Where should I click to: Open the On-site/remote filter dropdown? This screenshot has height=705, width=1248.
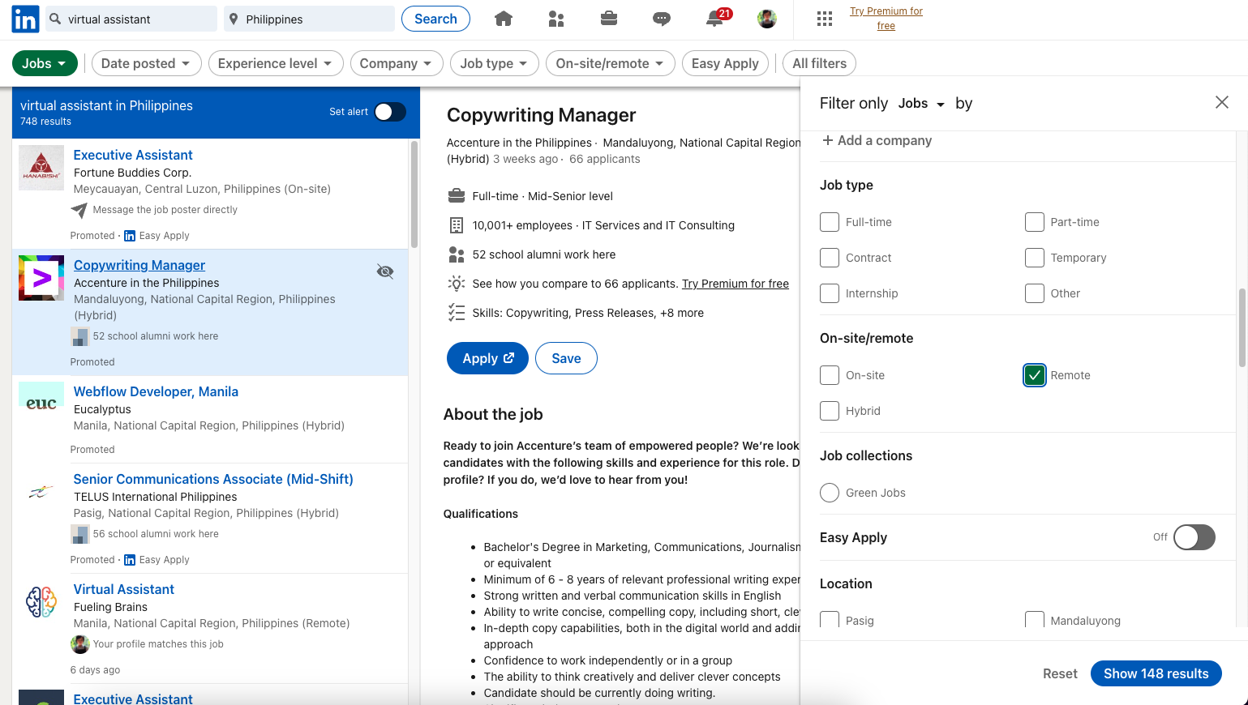[611, 63]
